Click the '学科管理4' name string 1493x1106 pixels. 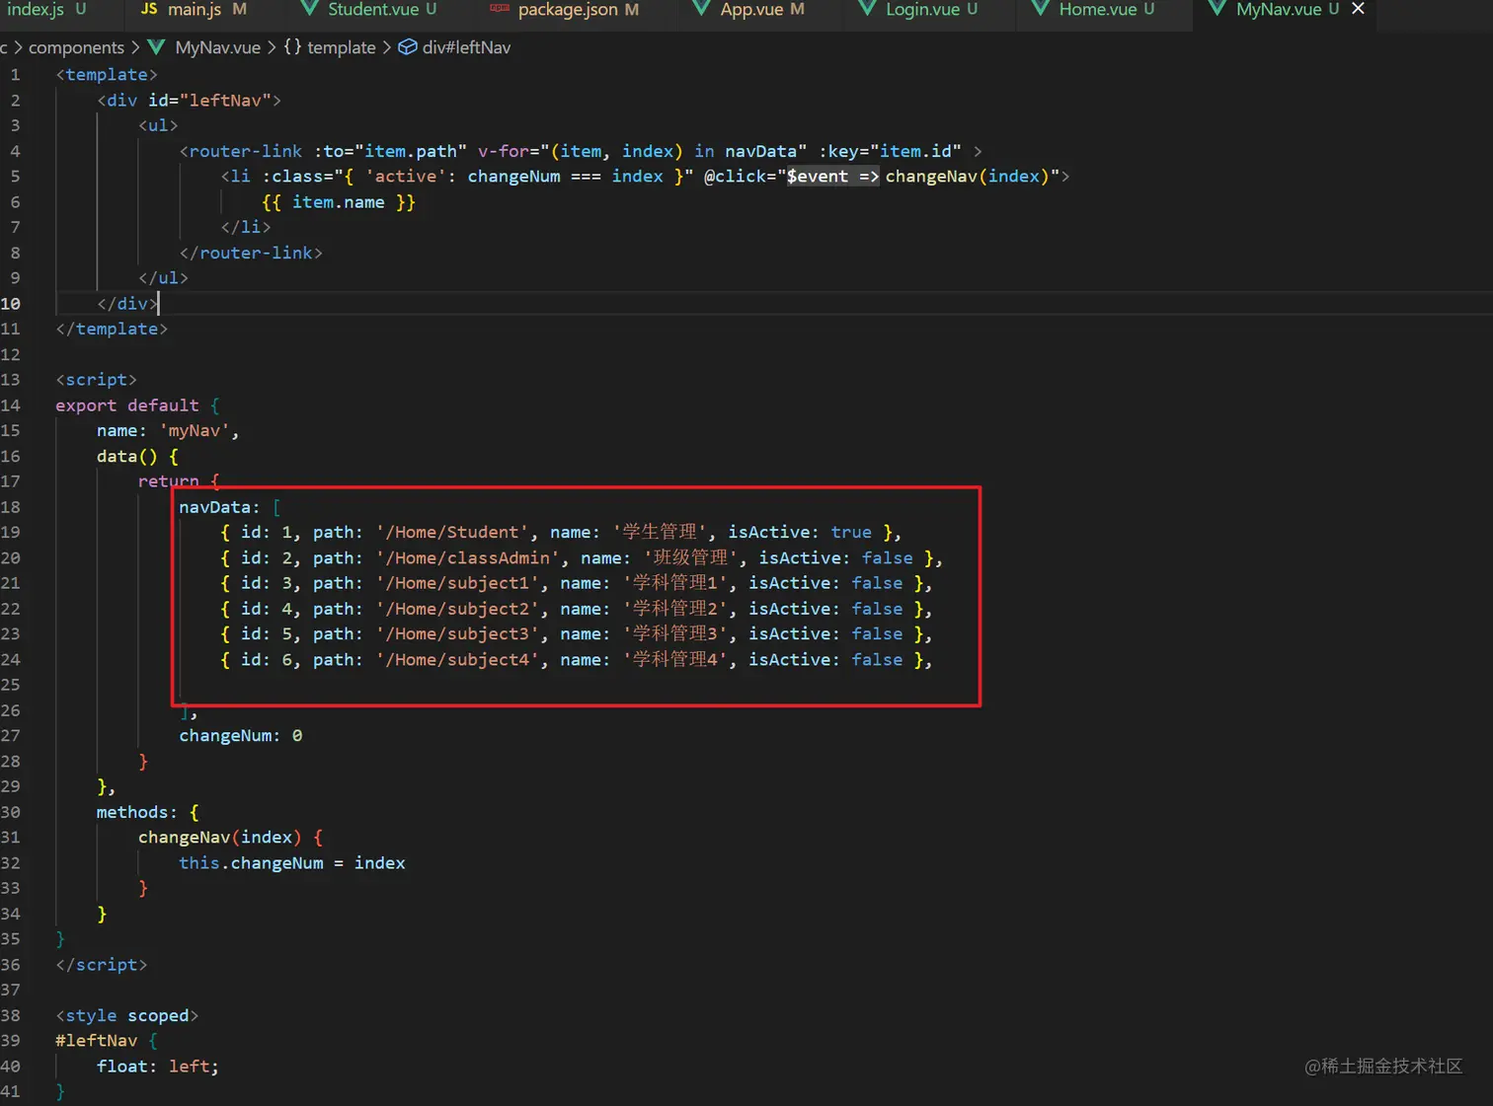[674, 660]
